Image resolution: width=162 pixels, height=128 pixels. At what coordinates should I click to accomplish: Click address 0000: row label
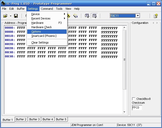click(10, 28)
